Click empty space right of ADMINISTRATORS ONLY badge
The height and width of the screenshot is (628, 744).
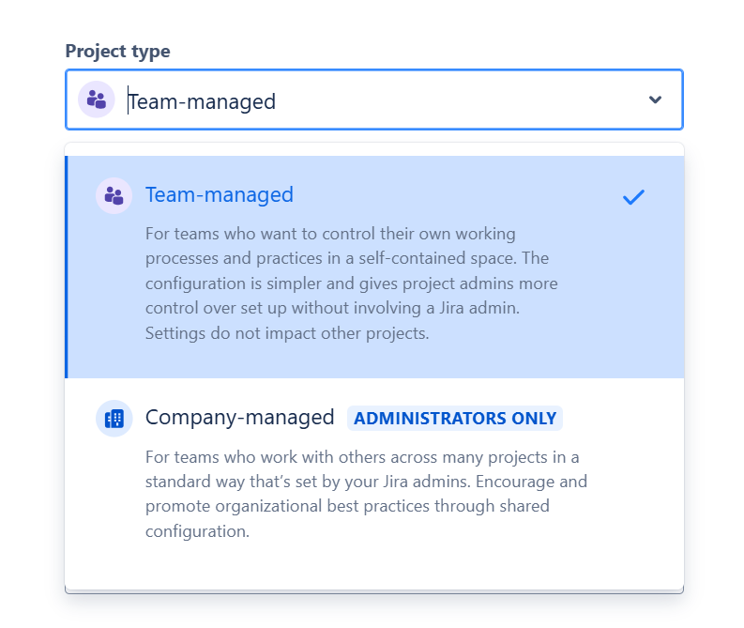click(619, 419)
